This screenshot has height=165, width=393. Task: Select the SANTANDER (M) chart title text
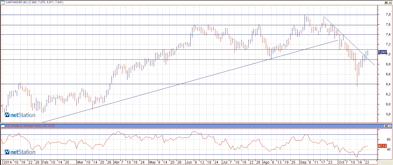[x=16, y=2]
